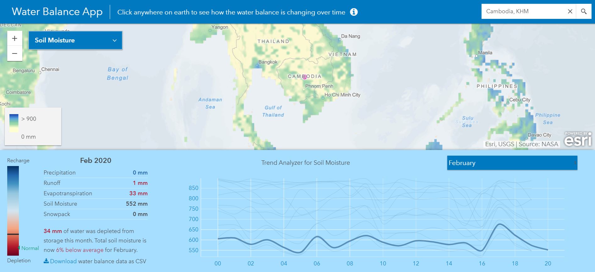Open the February month dropdown
The image size is (595, 272).
512,163
